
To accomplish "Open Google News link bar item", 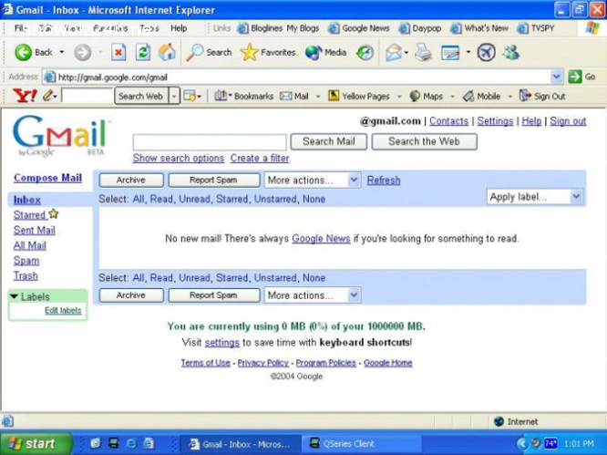I will tap(359, 28).
